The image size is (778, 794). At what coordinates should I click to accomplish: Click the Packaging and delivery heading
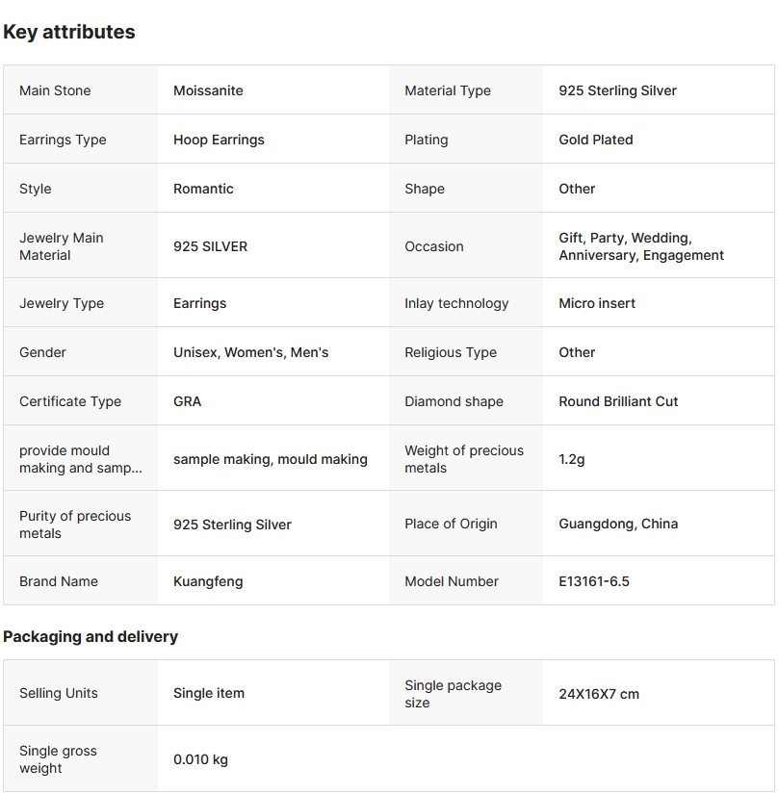(91, 636)
